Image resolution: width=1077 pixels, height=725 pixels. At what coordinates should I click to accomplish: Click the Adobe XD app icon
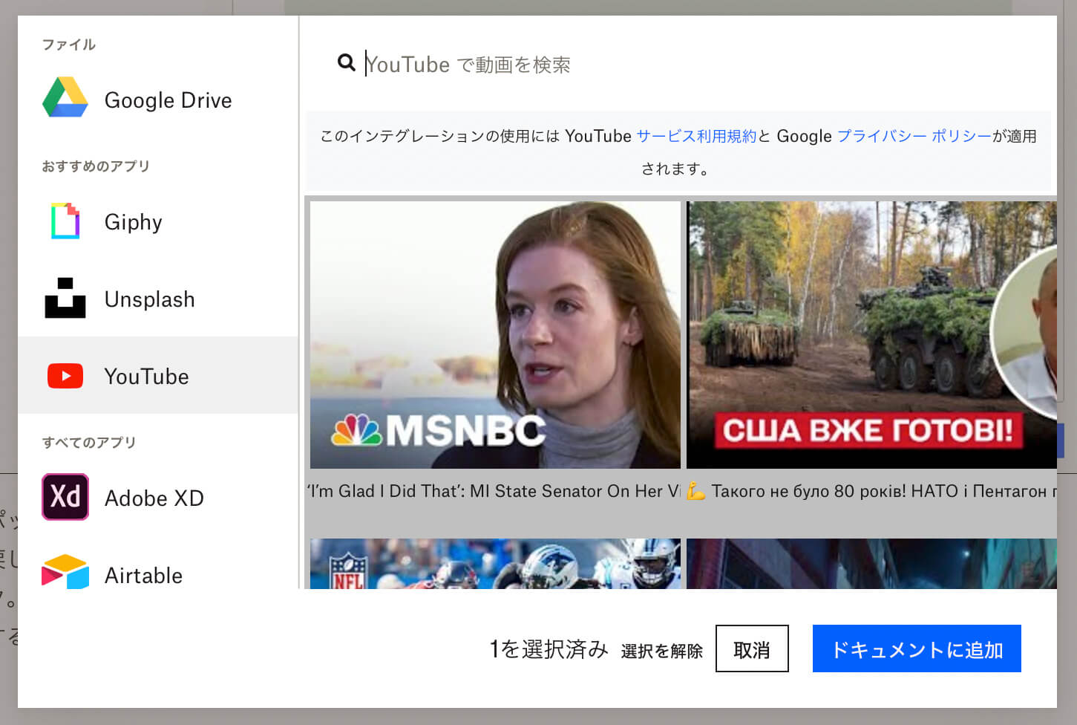[65, 497]
